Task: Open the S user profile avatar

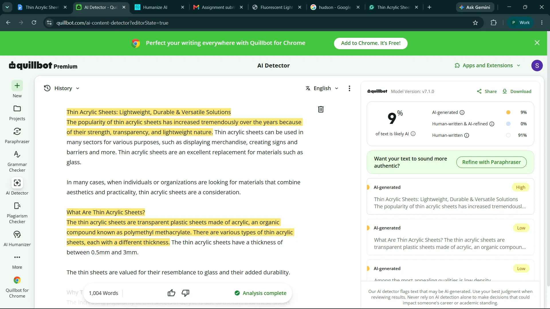Action: pos(537,66)
